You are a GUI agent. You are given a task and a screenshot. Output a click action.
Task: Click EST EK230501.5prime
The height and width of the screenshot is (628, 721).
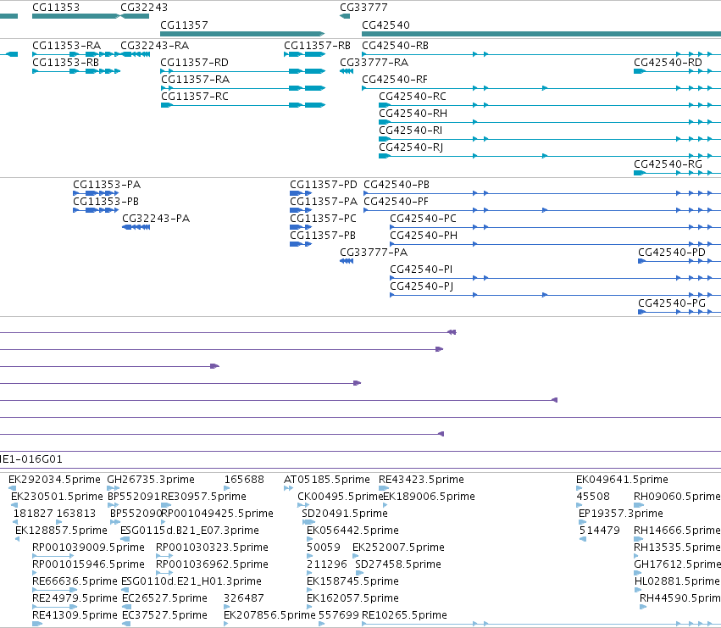coord(57,497)
